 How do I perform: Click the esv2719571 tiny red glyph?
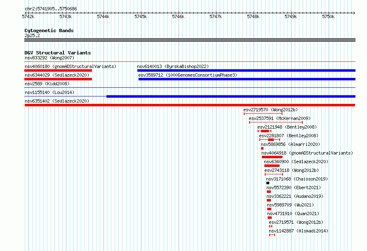[271, 226]
